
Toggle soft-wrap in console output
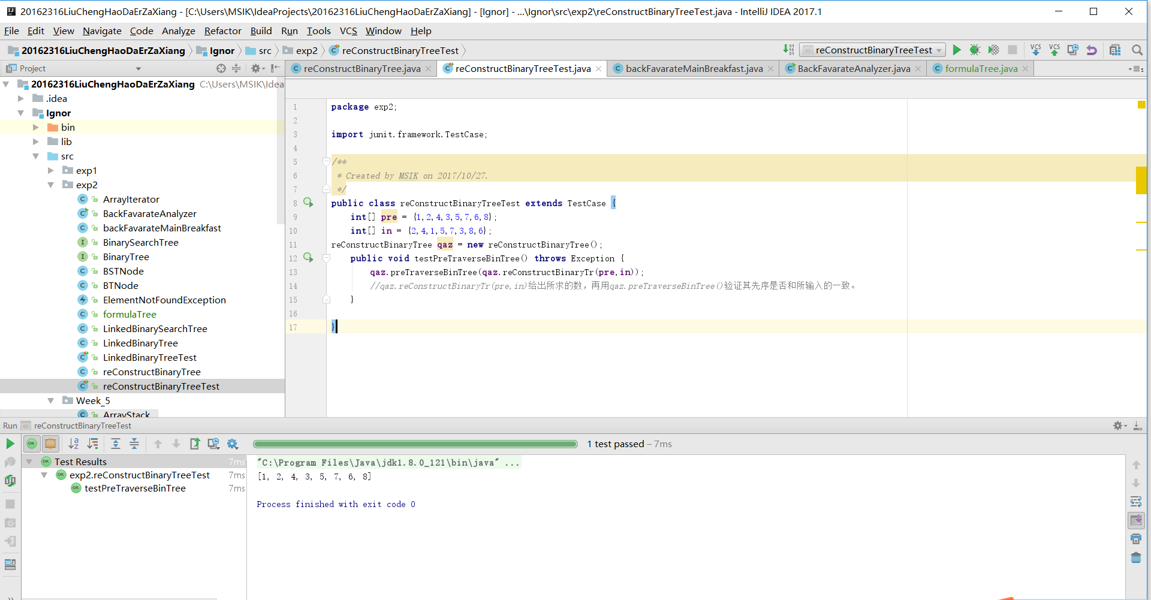(x=1136, y=502)
